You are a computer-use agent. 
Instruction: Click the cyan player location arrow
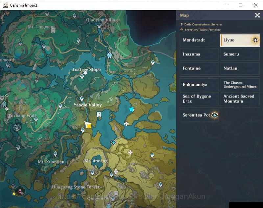point(132,109)
